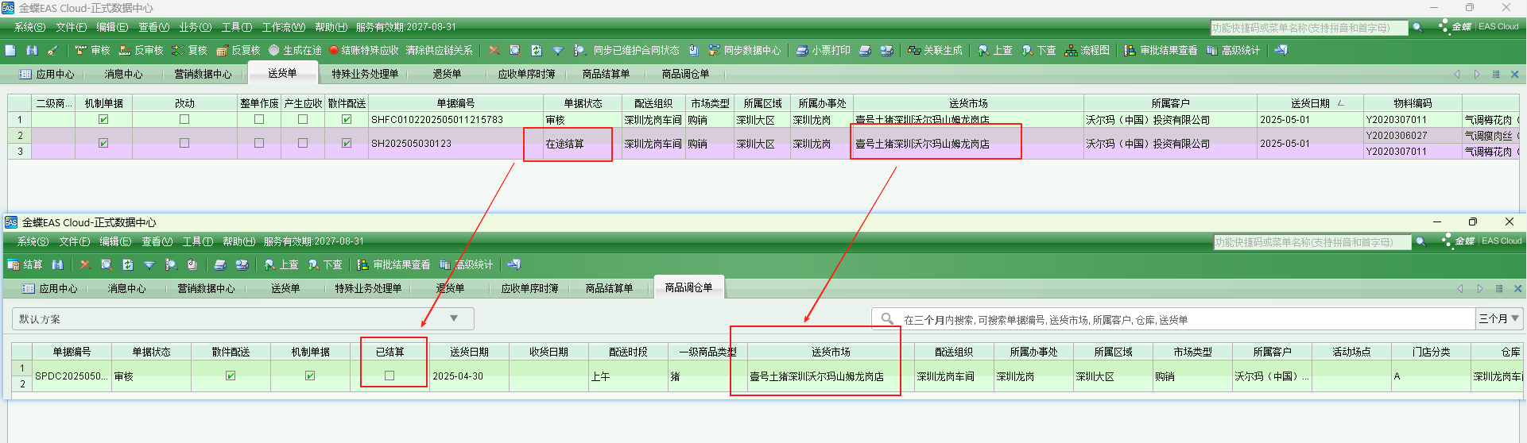Viewport: 1527px width, 443px height.
Task: Click filter funnel icon in bottom window toolbar
Action: tap(149, 264)
